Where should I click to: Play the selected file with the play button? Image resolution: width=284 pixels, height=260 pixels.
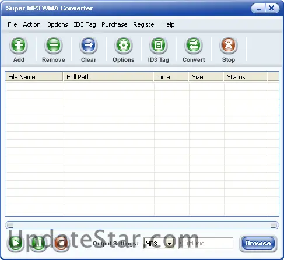click(x=16, y=243)
